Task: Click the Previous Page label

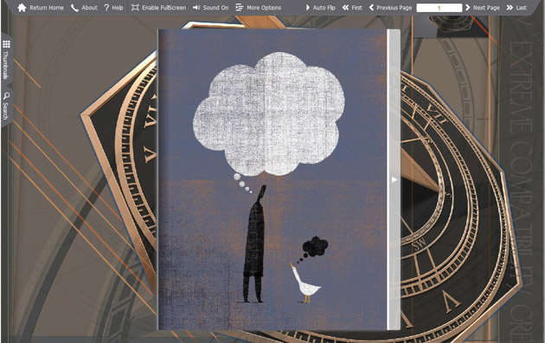Action: tap(394, 8)
